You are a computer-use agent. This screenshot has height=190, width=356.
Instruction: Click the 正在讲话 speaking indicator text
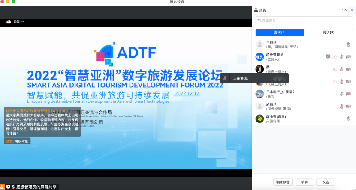[x=241, y=79]
